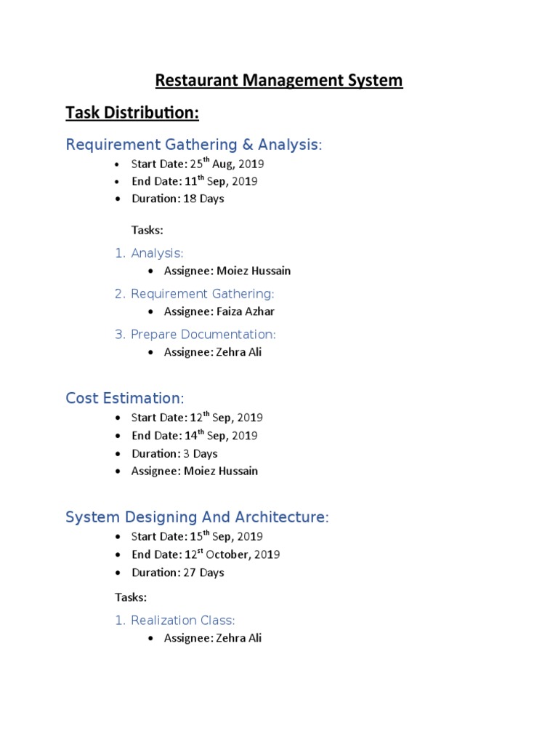Screen dimensions: 558x745
Task: Click the first 'Tasks:' label above Analysis
Action: click(147, 231)
